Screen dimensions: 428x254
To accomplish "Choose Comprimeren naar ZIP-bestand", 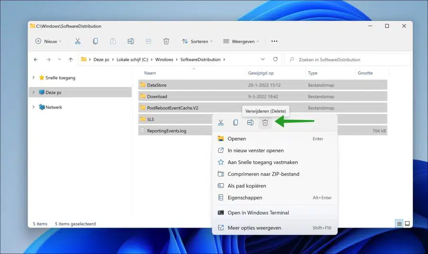I will click(275, 174).
